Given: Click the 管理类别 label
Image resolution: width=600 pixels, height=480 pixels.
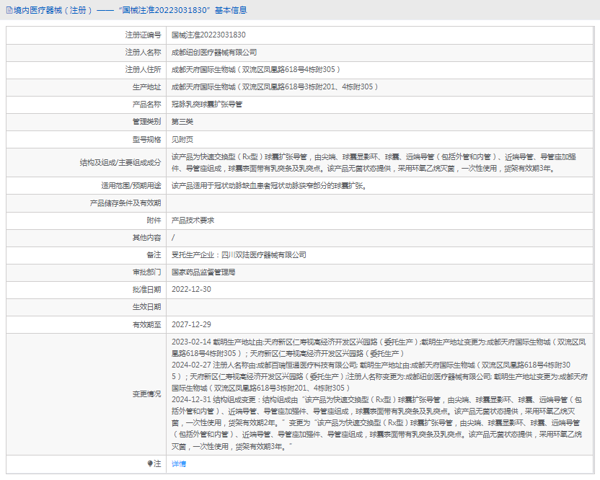Looking at the screenshot, I should pos(146,122).
